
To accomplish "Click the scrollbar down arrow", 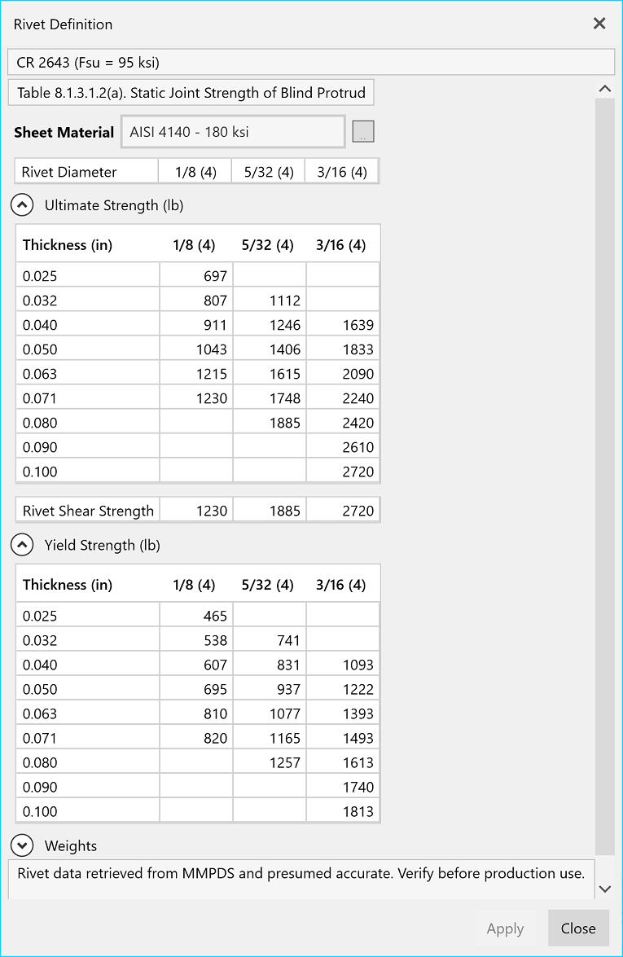I will [605, 889].
